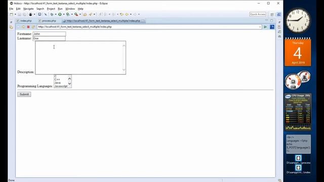
Task: Click the Firstname field containing John
Action: pyautogui.click(x=49, y=34)
